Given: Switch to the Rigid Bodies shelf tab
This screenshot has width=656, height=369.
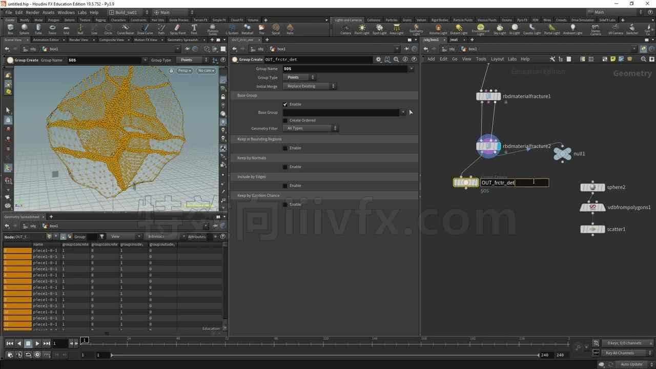Looking at the screenshot, I should 440,20.
